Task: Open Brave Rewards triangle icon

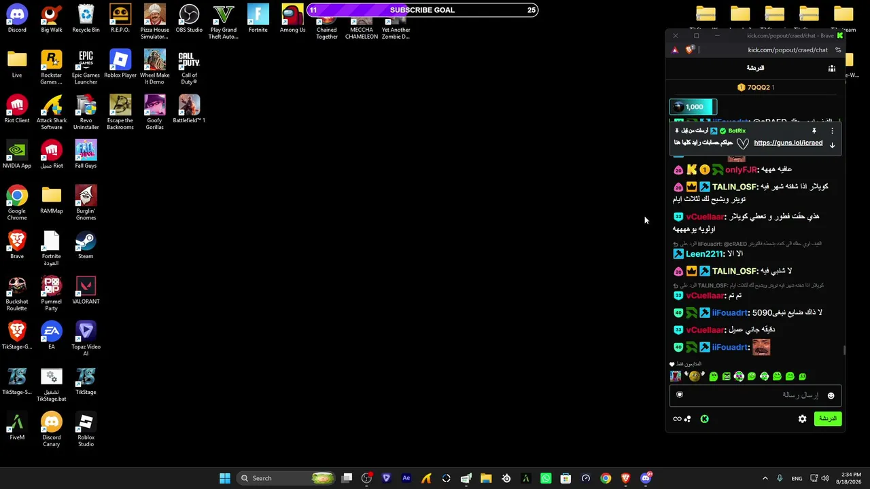Action: pyautogui.click(x=675, y=50)
